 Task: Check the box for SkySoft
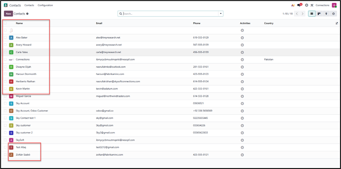pyautogui.click(x=5, y=140)
